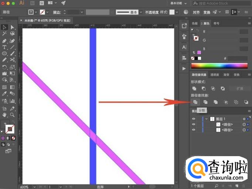Open the stroke weight dropdown

tap(82, 12)
